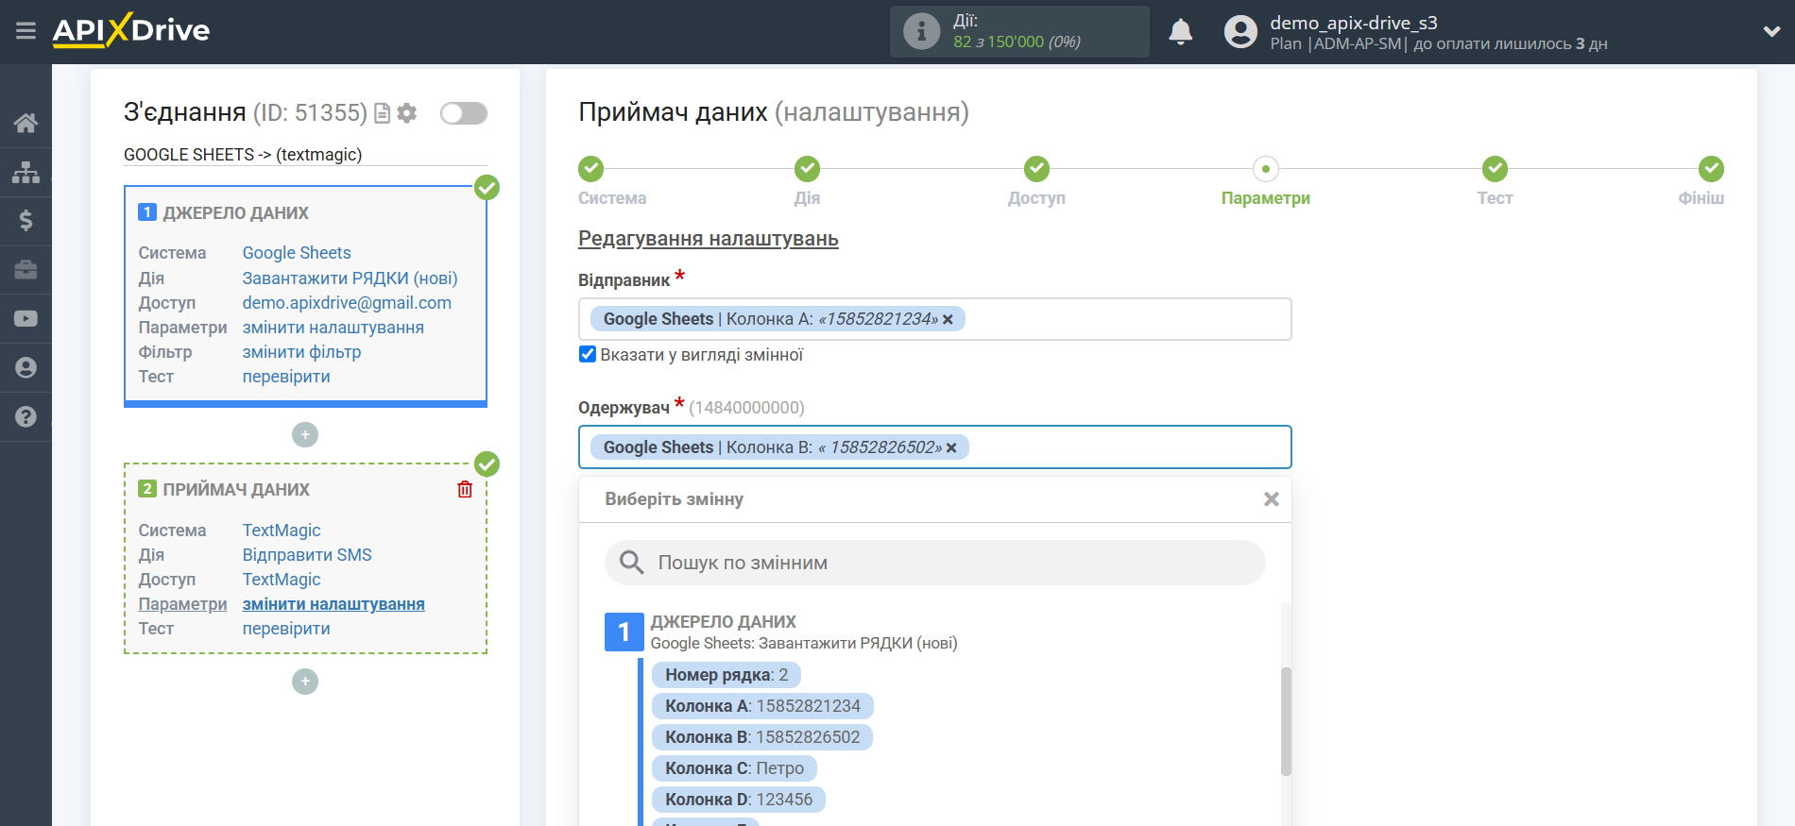Click GOOGLE SHEETS -> (textmagic) connection name
1795x826 pixels.
coord(243,155)
